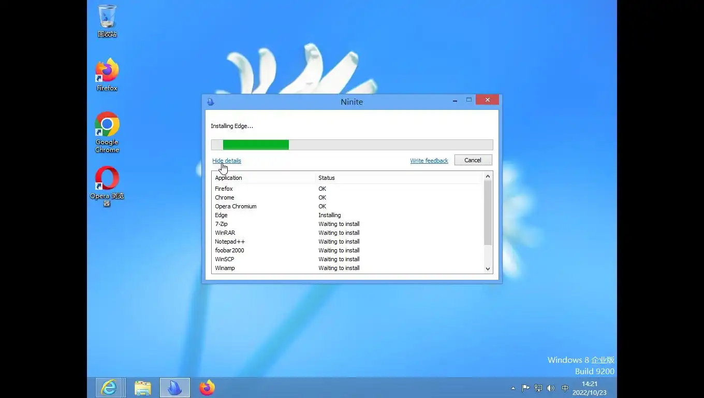Image resolution: width=704 pixels, height=398 pixels.
Task: Minimize the Ninite window
Action: pyautogui.click(x=454, y=100)
